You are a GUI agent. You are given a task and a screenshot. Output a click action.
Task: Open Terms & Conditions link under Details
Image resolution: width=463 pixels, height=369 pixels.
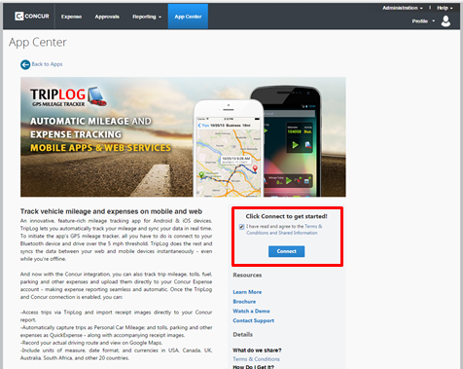click(x=256, y=359)
